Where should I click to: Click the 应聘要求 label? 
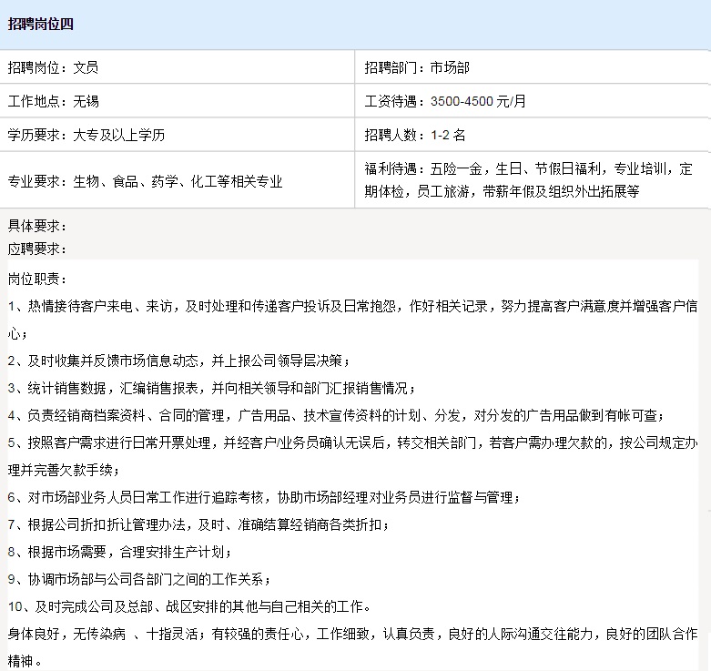(x=37, y=248)
